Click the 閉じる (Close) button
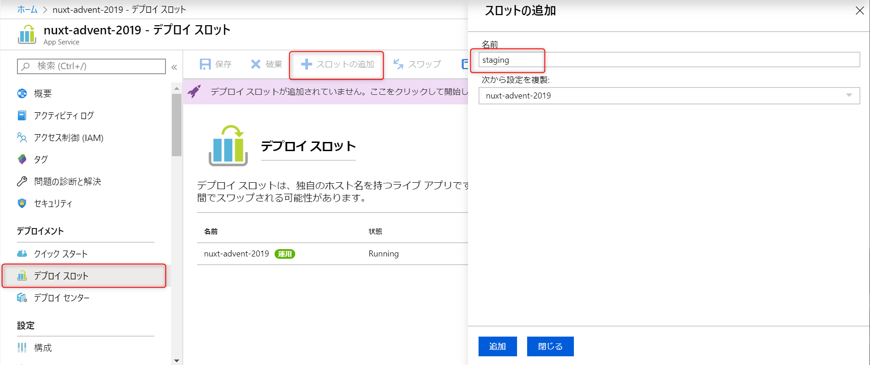The height and width of the screenshot is (365, 870). point(551,346)
